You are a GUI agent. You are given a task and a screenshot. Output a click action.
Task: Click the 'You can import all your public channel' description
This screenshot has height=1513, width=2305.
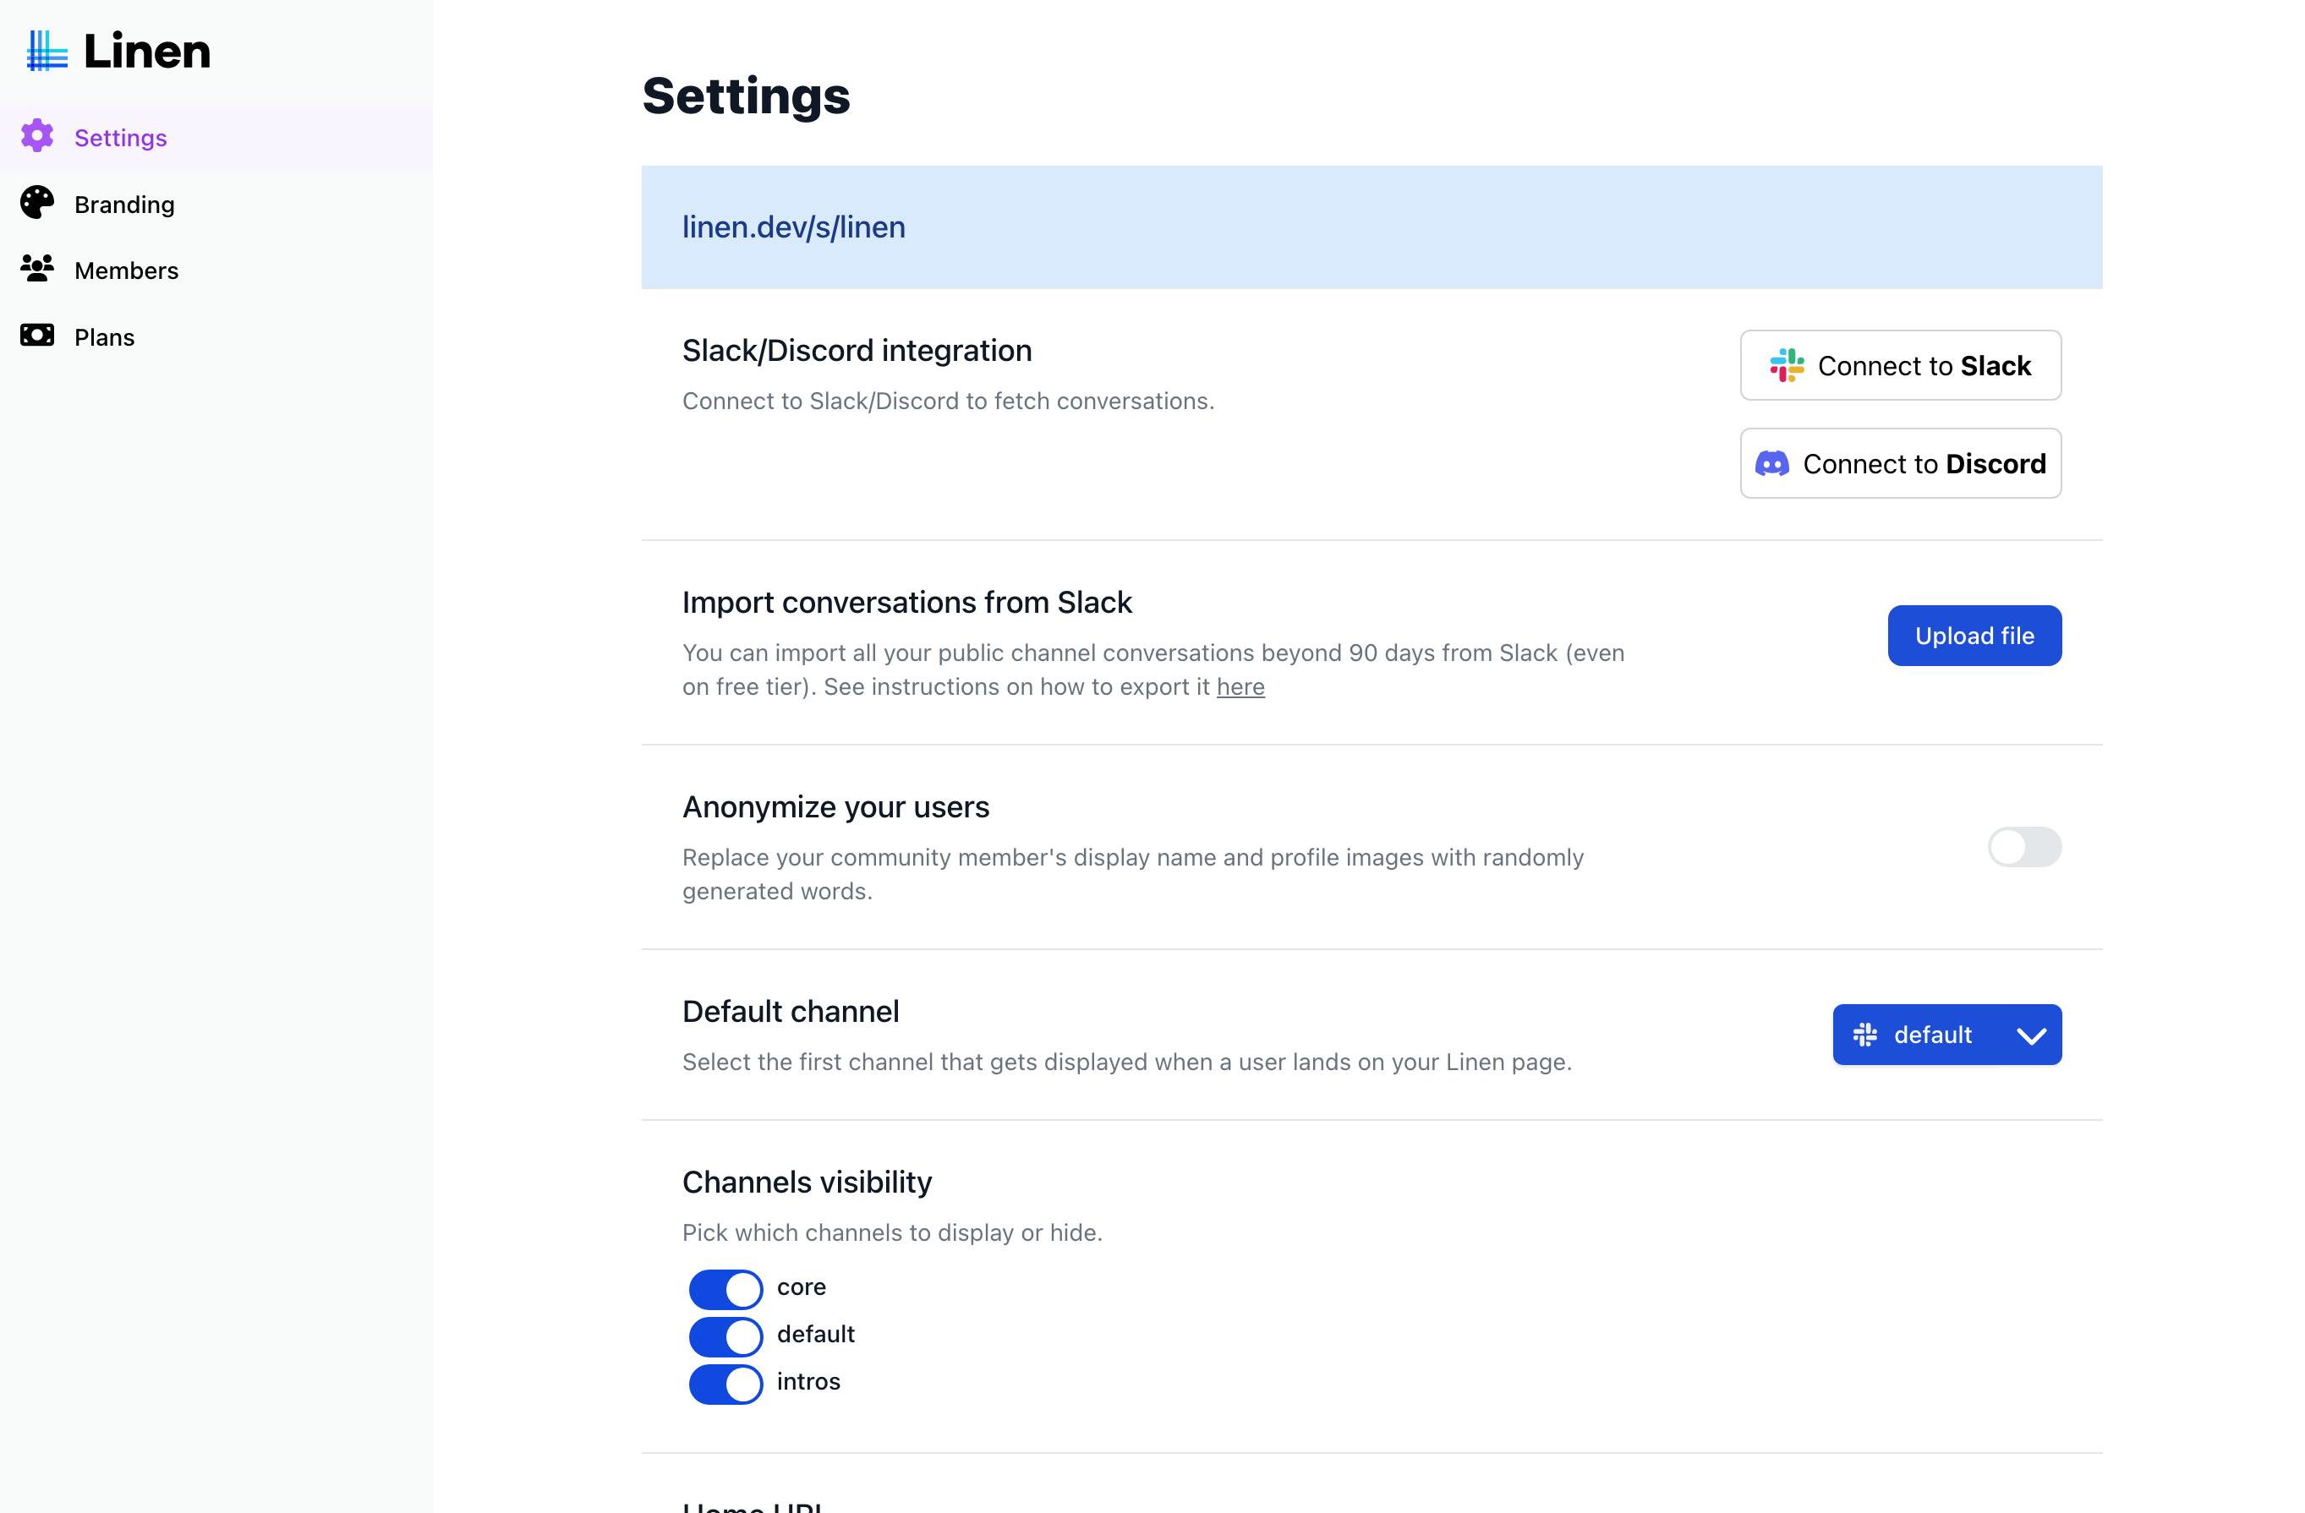[1153, 670]
